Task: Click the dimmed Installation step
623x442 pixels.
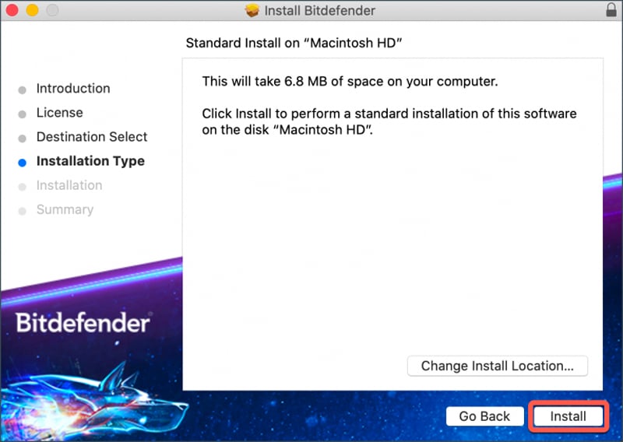Action: 69,185
